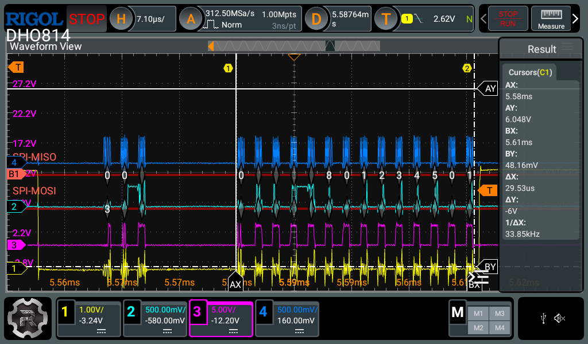Click the SPI-MISO decode label
The width and height of the screenshot is (588, 344).
35,157
